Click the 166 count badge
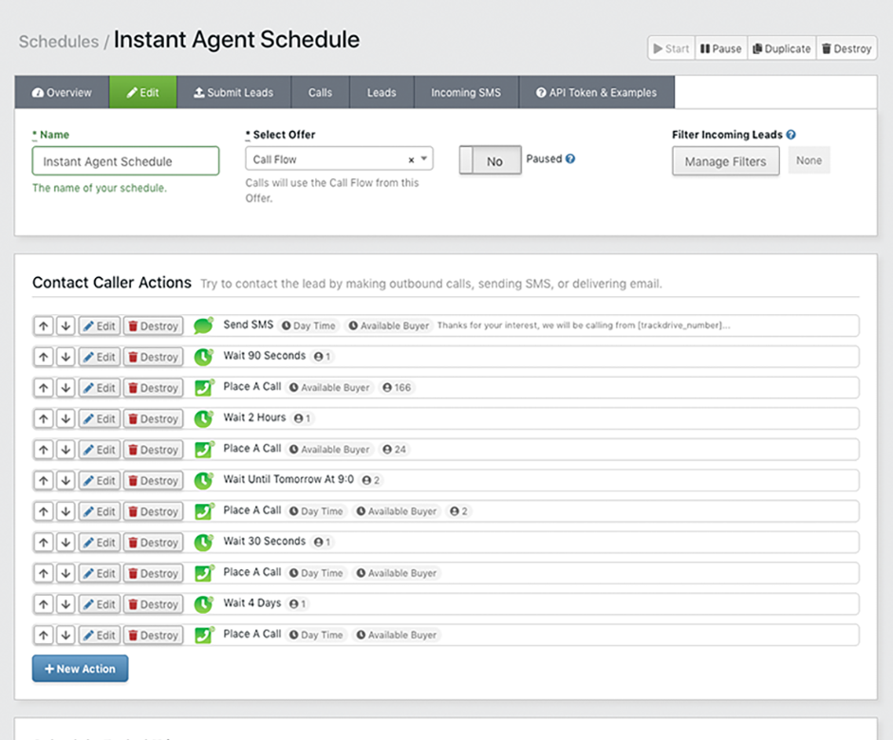 click(397, 388)
